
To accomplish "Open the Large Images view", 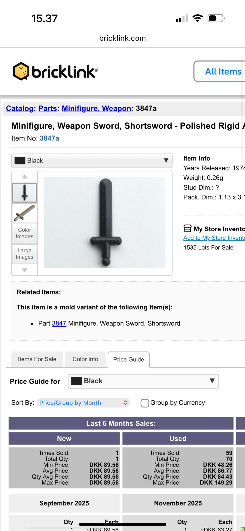I will pos(24,254).
